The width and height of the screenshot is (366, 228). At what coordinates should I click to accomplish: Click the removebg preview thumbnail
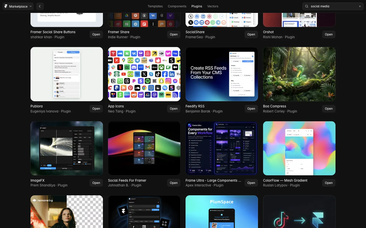[67, 212]
